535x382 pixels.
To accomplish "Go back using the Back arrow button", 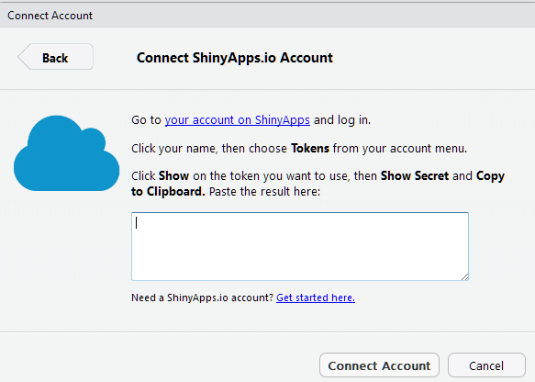I will (55, 57).
